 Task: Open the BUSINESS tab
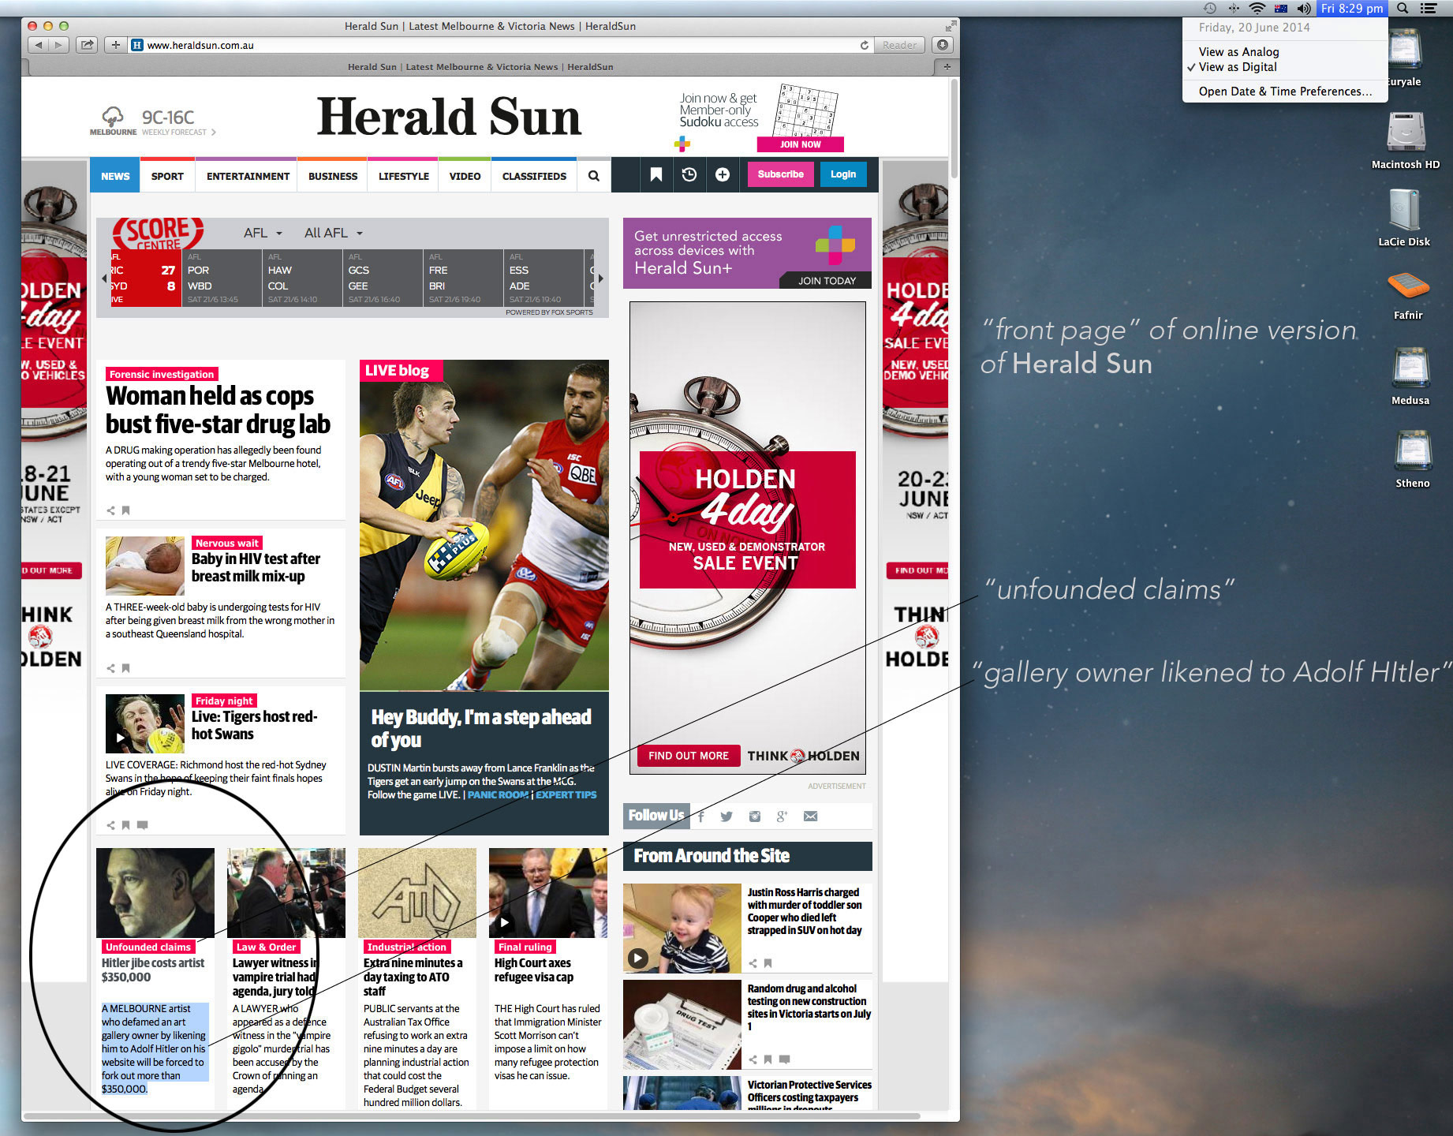[333, 176]
